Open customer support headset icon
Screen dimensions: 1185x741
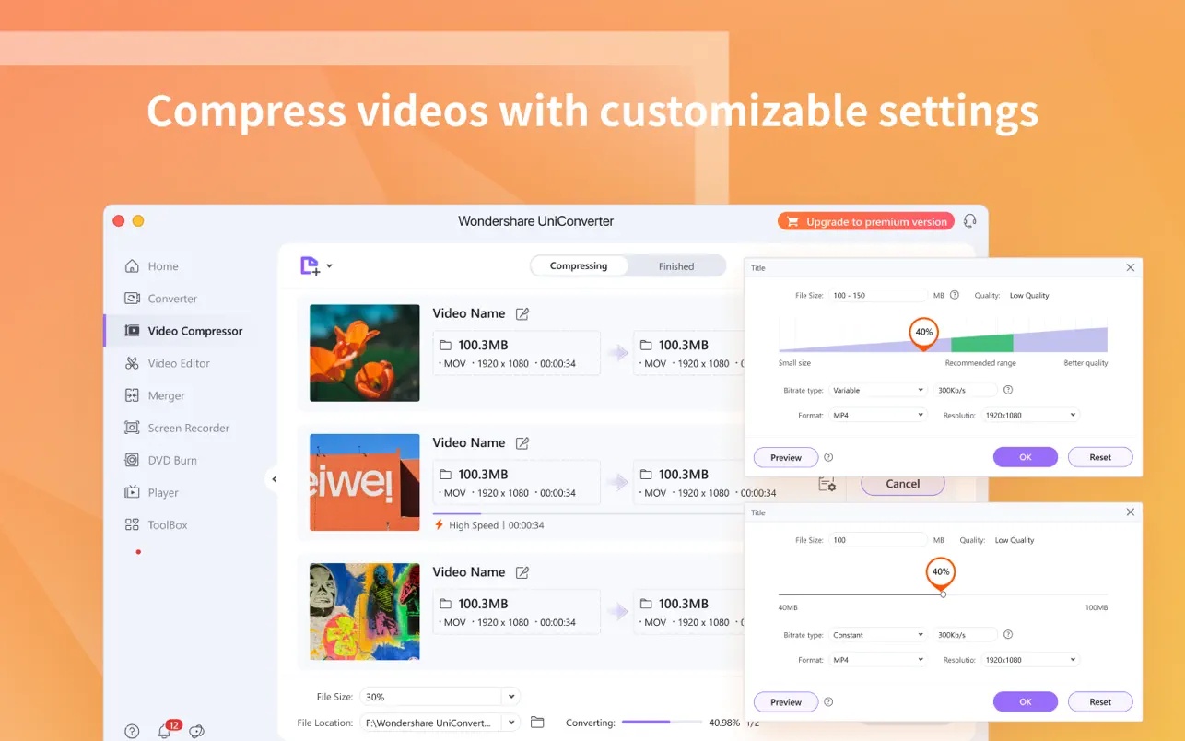click(969, 221)
